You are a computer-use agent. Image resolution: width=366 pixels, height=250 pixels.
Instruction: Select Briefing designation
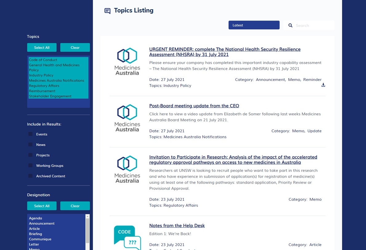(57, 234)
